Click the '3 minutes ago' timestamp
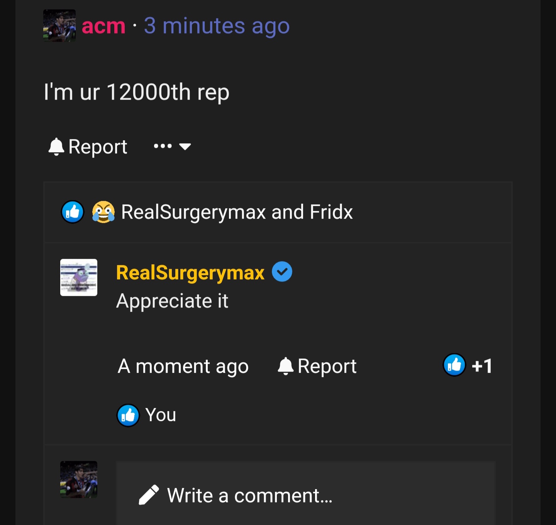 pos(217,26)
